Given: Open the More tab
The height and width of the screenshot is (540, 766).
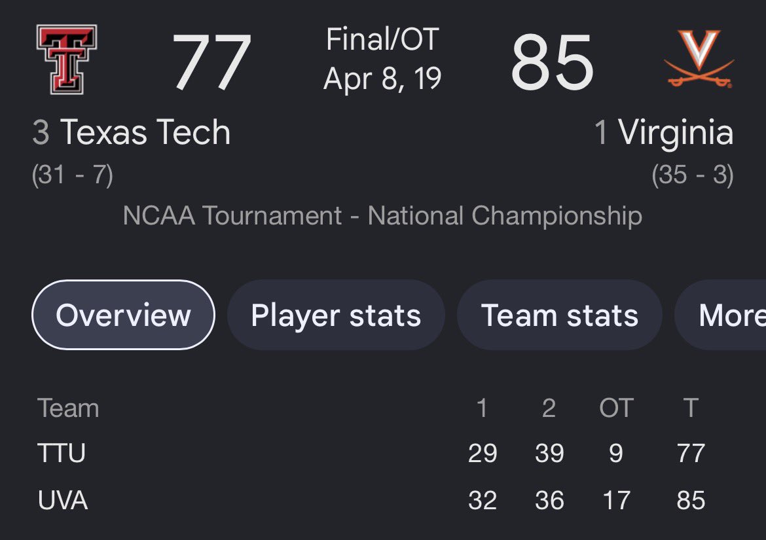Looking at the screenshot, I should pos(721,315).
